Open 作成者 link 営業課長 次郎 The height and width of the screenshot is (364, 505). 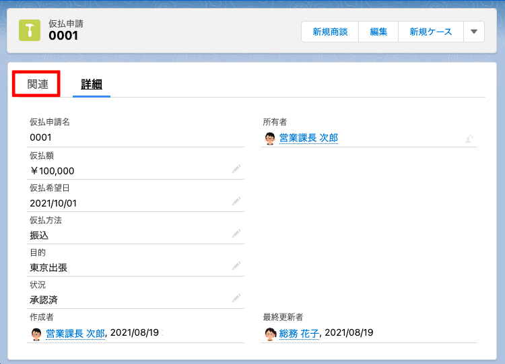[x=75, y=333]
